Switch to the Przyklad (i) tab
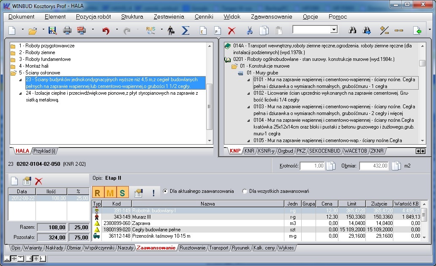Screen dimensions: 436x266 pyautogui.click(x=44, y=151)
